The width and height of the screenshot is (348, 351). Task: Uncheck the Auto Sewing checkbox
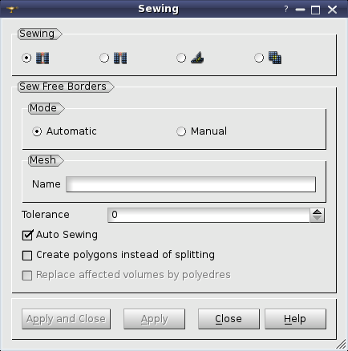coord(27,235)
